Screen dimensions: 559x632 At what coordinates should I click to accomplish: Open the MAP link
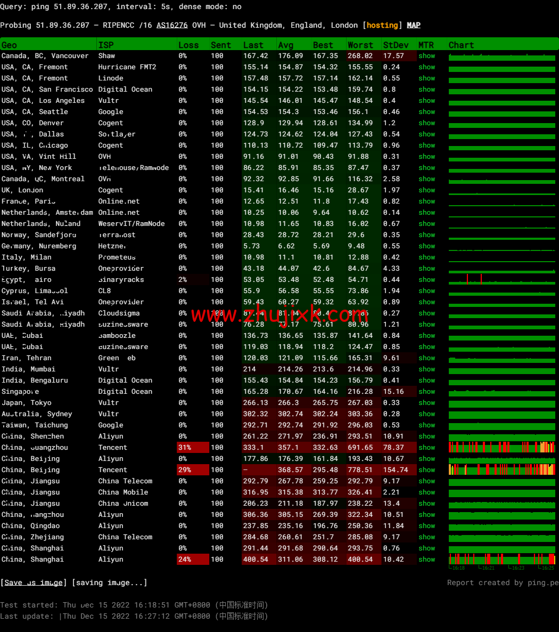tap(414, 25)
